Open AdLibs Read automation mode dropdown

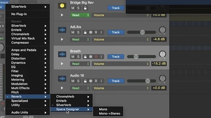coord(80,39)
